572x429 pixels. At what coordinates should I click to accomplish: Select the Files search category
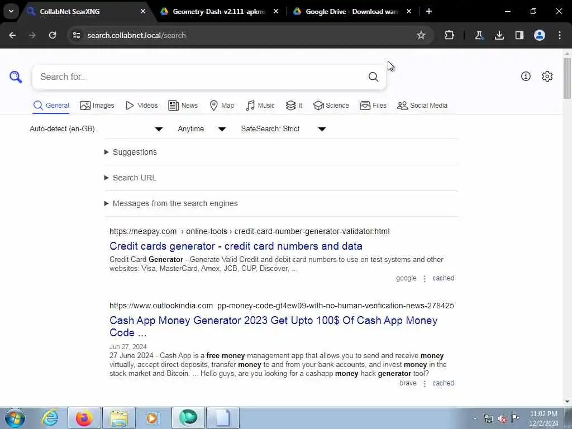pos(373,106)
